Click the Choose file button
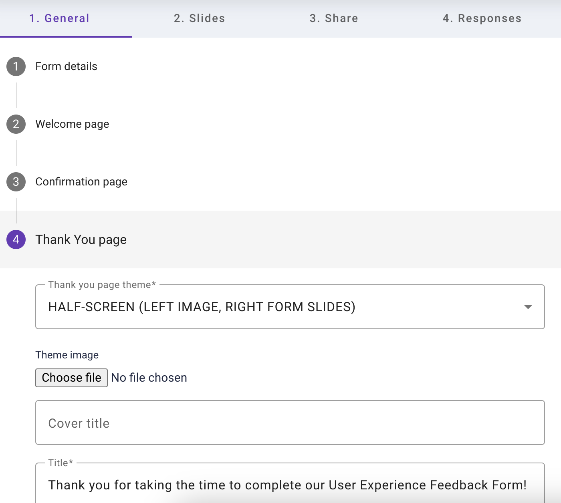 71,378
